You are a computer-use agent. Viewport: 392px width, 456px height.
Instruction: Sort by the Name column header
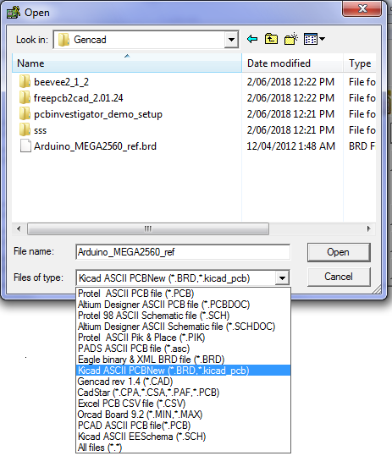[127, 63]
